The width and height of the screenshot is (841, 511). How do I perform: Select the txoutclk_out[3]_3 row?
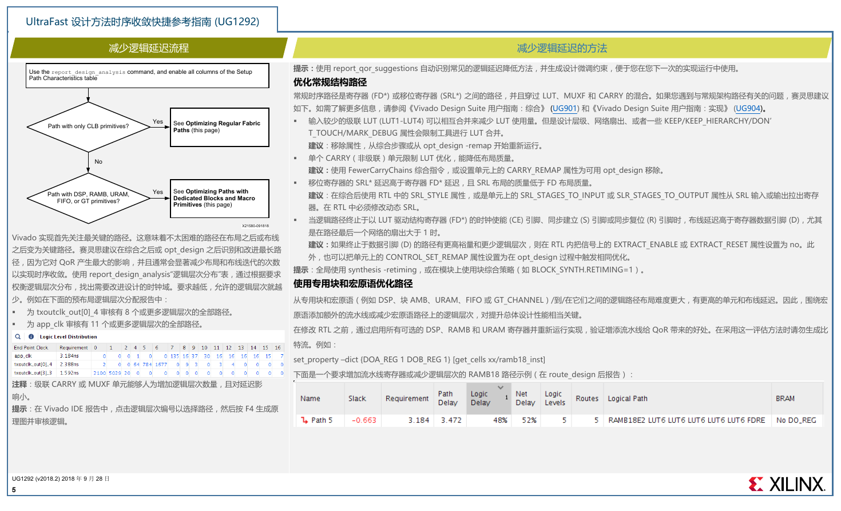(148, 373)
